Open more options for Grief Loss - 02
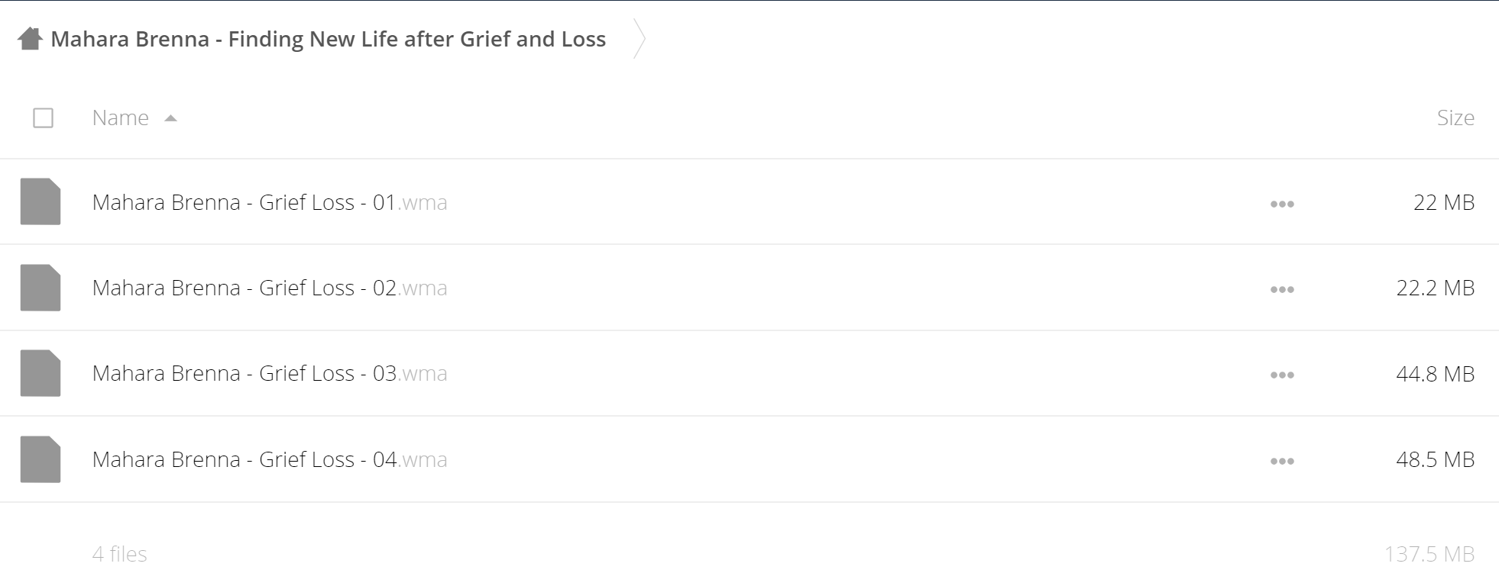Image resolution: width=1499 pixels, height=586 pixels. point(1282,289)
